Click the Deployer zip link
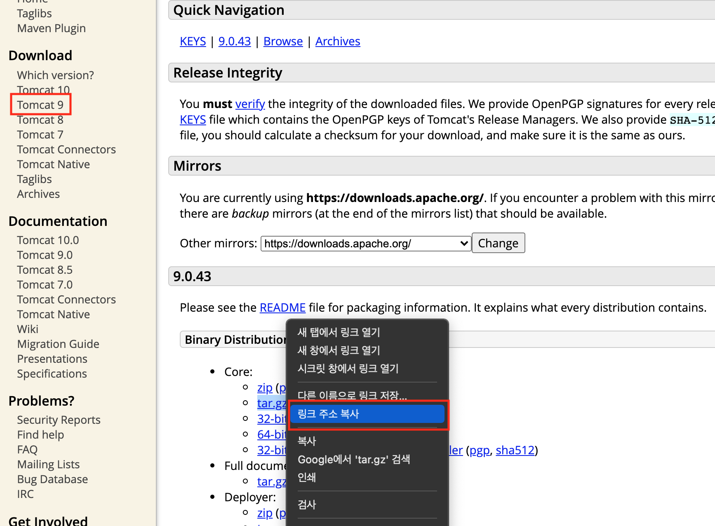The height and width of the screenshot is (526, 715). coord(265,513)
